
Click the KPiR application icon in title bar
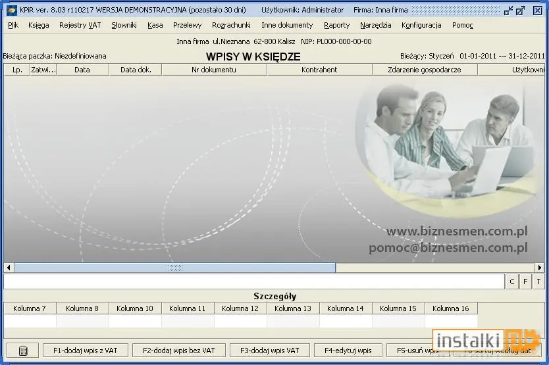click(x=12, y=10)
